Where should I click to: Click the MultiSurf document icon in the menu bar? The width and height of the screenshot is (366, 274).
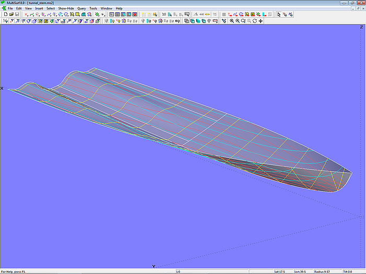click(x=4, y=8)
